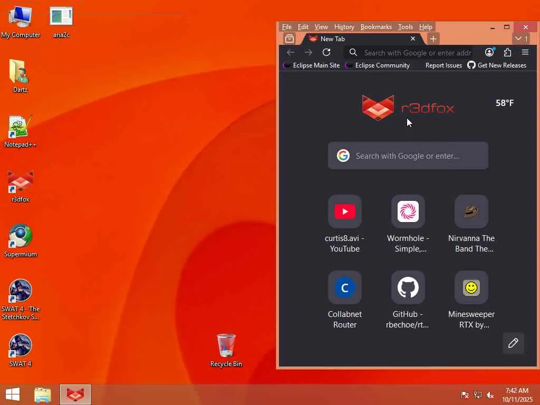This screenshot has height=405, width=540.
Task: Open the View menu
Action: [321, 27]
